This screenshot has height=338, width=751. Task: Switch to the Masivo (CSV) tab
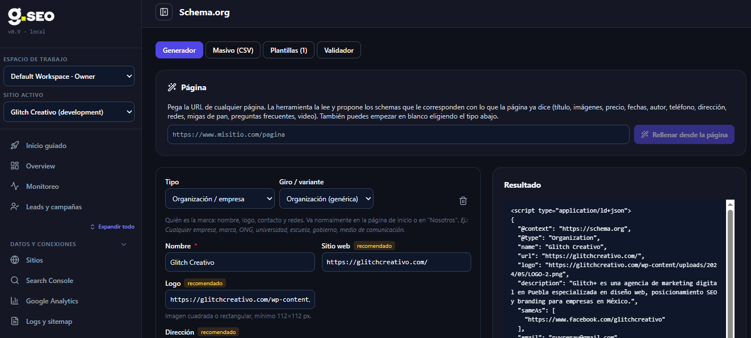pos(233,50)
